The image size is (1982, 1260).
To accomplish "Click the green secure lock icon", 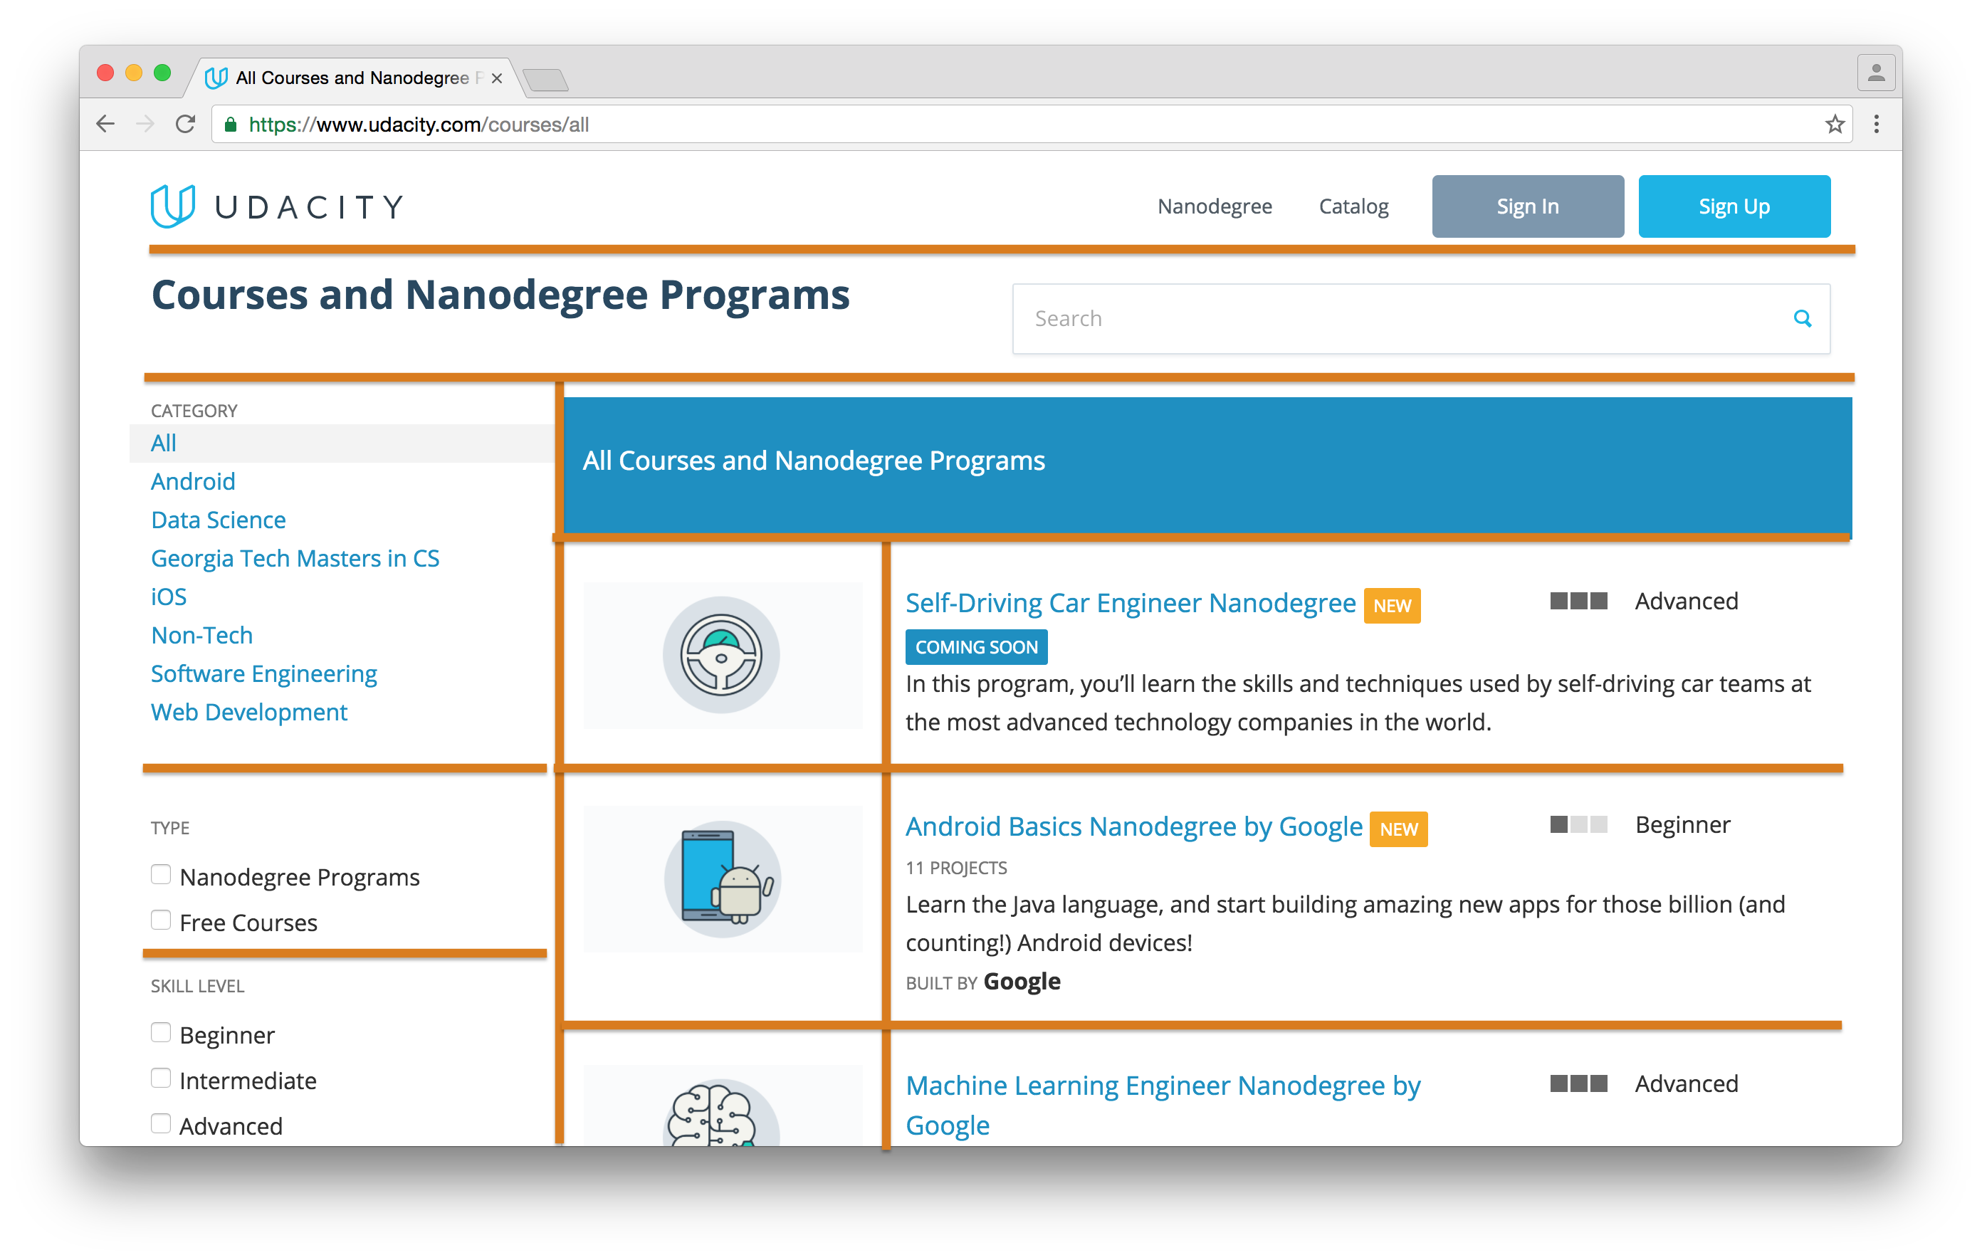I will (x=231, y=125).
